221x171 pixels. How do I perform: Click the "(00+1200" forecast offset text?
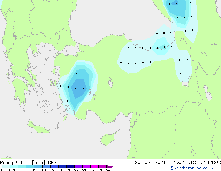(210, 163)
